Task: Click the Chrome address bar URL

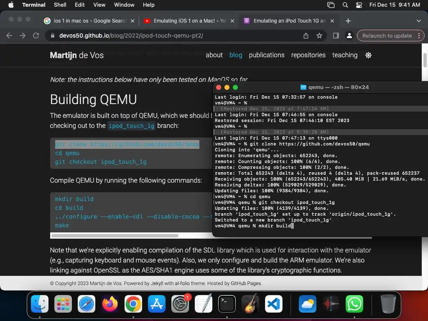Action: (131, 36)
